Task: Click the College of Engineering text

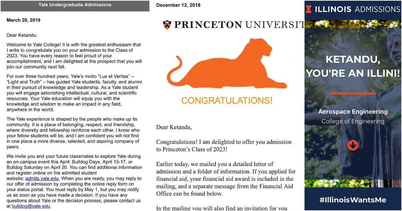Action: coord(353,121)
